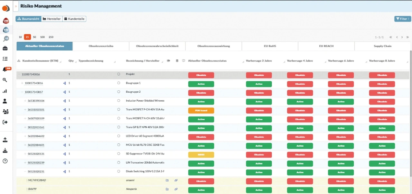This screenshot has width=412, height=194.
Task: Click the download icon in sidebar
Action: coord(5,151)
